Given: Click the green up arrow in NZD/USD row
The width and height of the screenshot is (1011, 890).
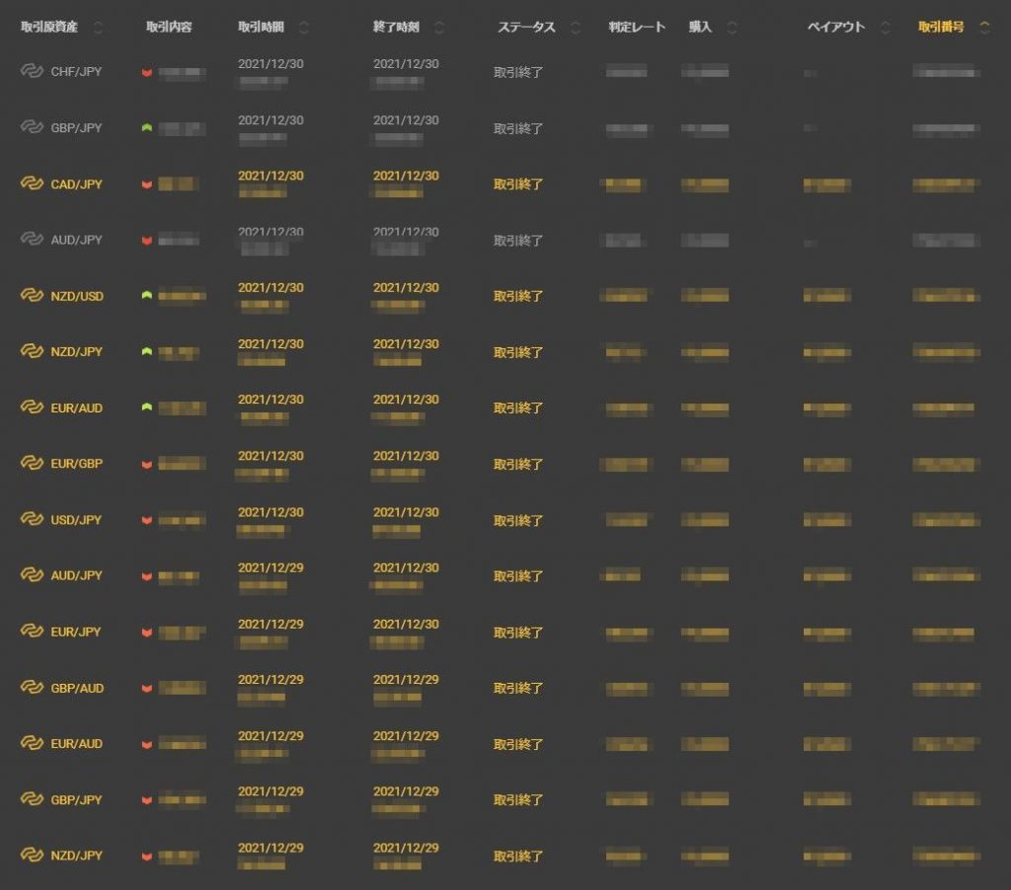Looking at the screenshot, I should pyautogui.click(x=147, y=295).
